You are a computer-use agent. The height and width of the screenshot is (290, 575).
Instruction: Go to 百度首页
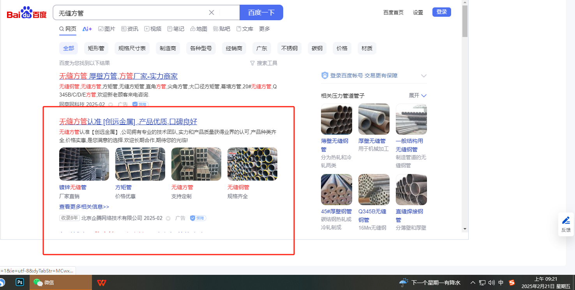393,12
